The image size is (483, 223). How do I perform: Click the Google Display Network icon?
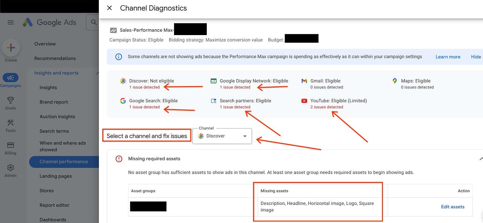point(214,81)
